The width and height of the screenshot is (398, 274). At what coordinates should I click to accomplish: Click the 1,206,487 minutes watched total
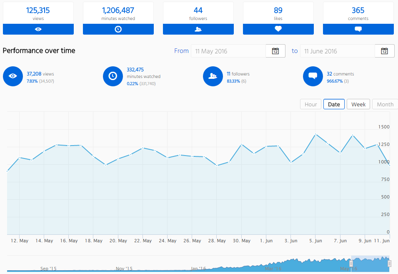pyautogui.click(x=118, y=10)
